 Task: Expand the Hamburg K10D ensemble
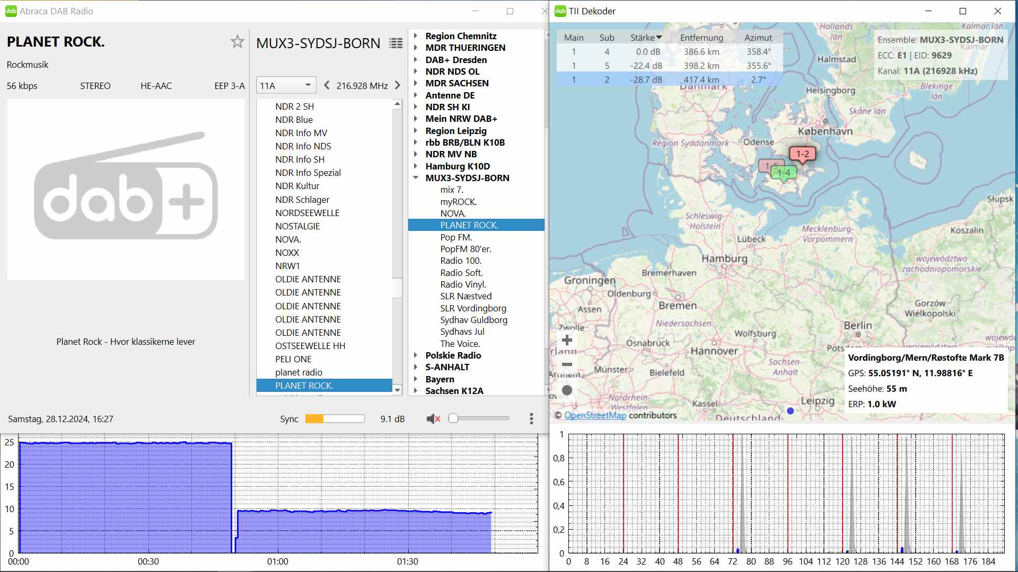point(416,166)
